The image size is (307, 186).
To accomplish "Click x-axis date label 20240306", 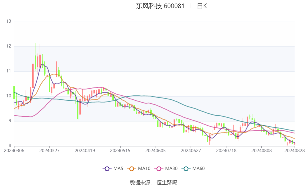I will (14, 151).
